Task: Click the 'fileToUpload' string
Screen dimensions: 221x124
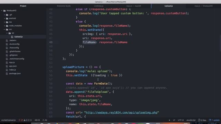Action: point(97,92)
